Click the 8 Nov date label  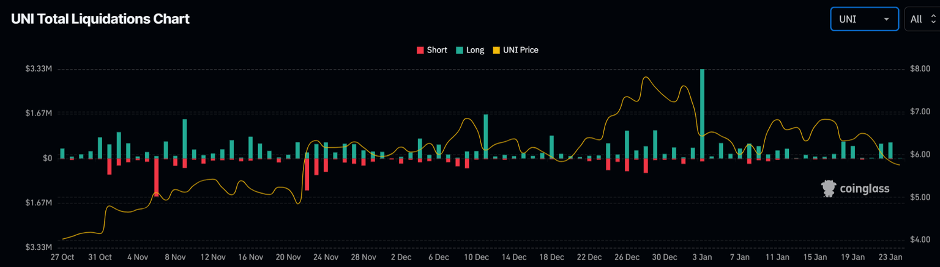coord(175,257)
